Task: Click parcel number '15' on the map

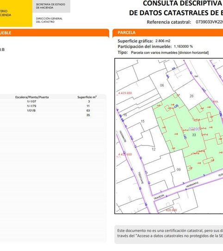Action: tap(142, 121)
